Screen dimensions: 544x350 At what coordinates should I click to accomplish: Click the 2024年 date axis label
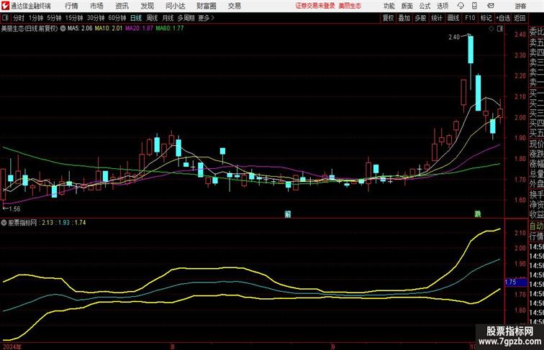click(x=12, y=347)
